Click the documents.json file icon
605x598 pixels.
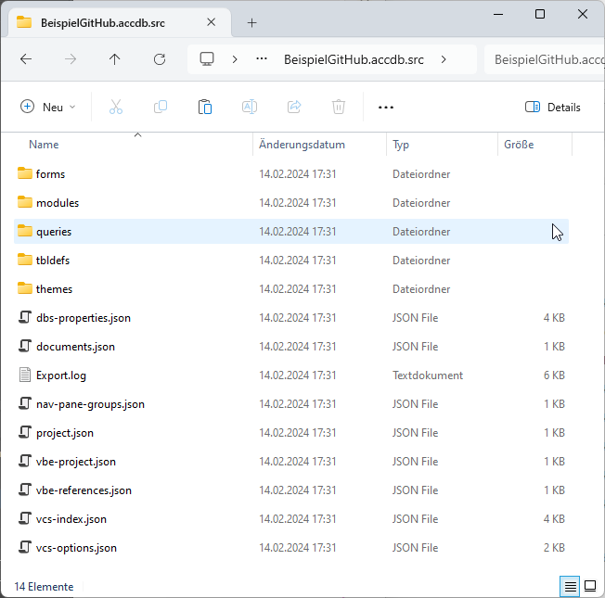coord(25,346)
